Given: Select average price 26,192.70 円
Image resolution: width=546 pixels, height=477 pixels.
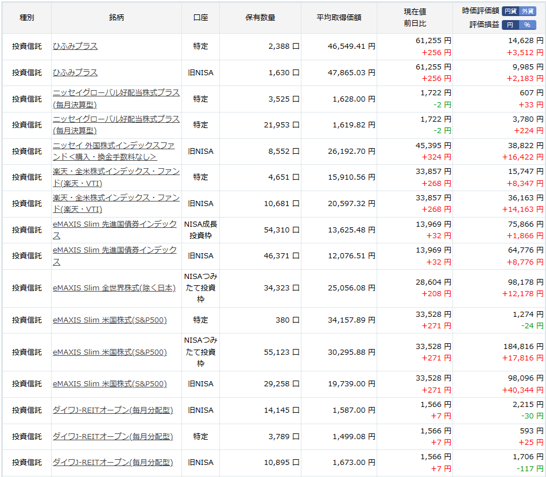Looking at the screenshot, I should (351, 152).
